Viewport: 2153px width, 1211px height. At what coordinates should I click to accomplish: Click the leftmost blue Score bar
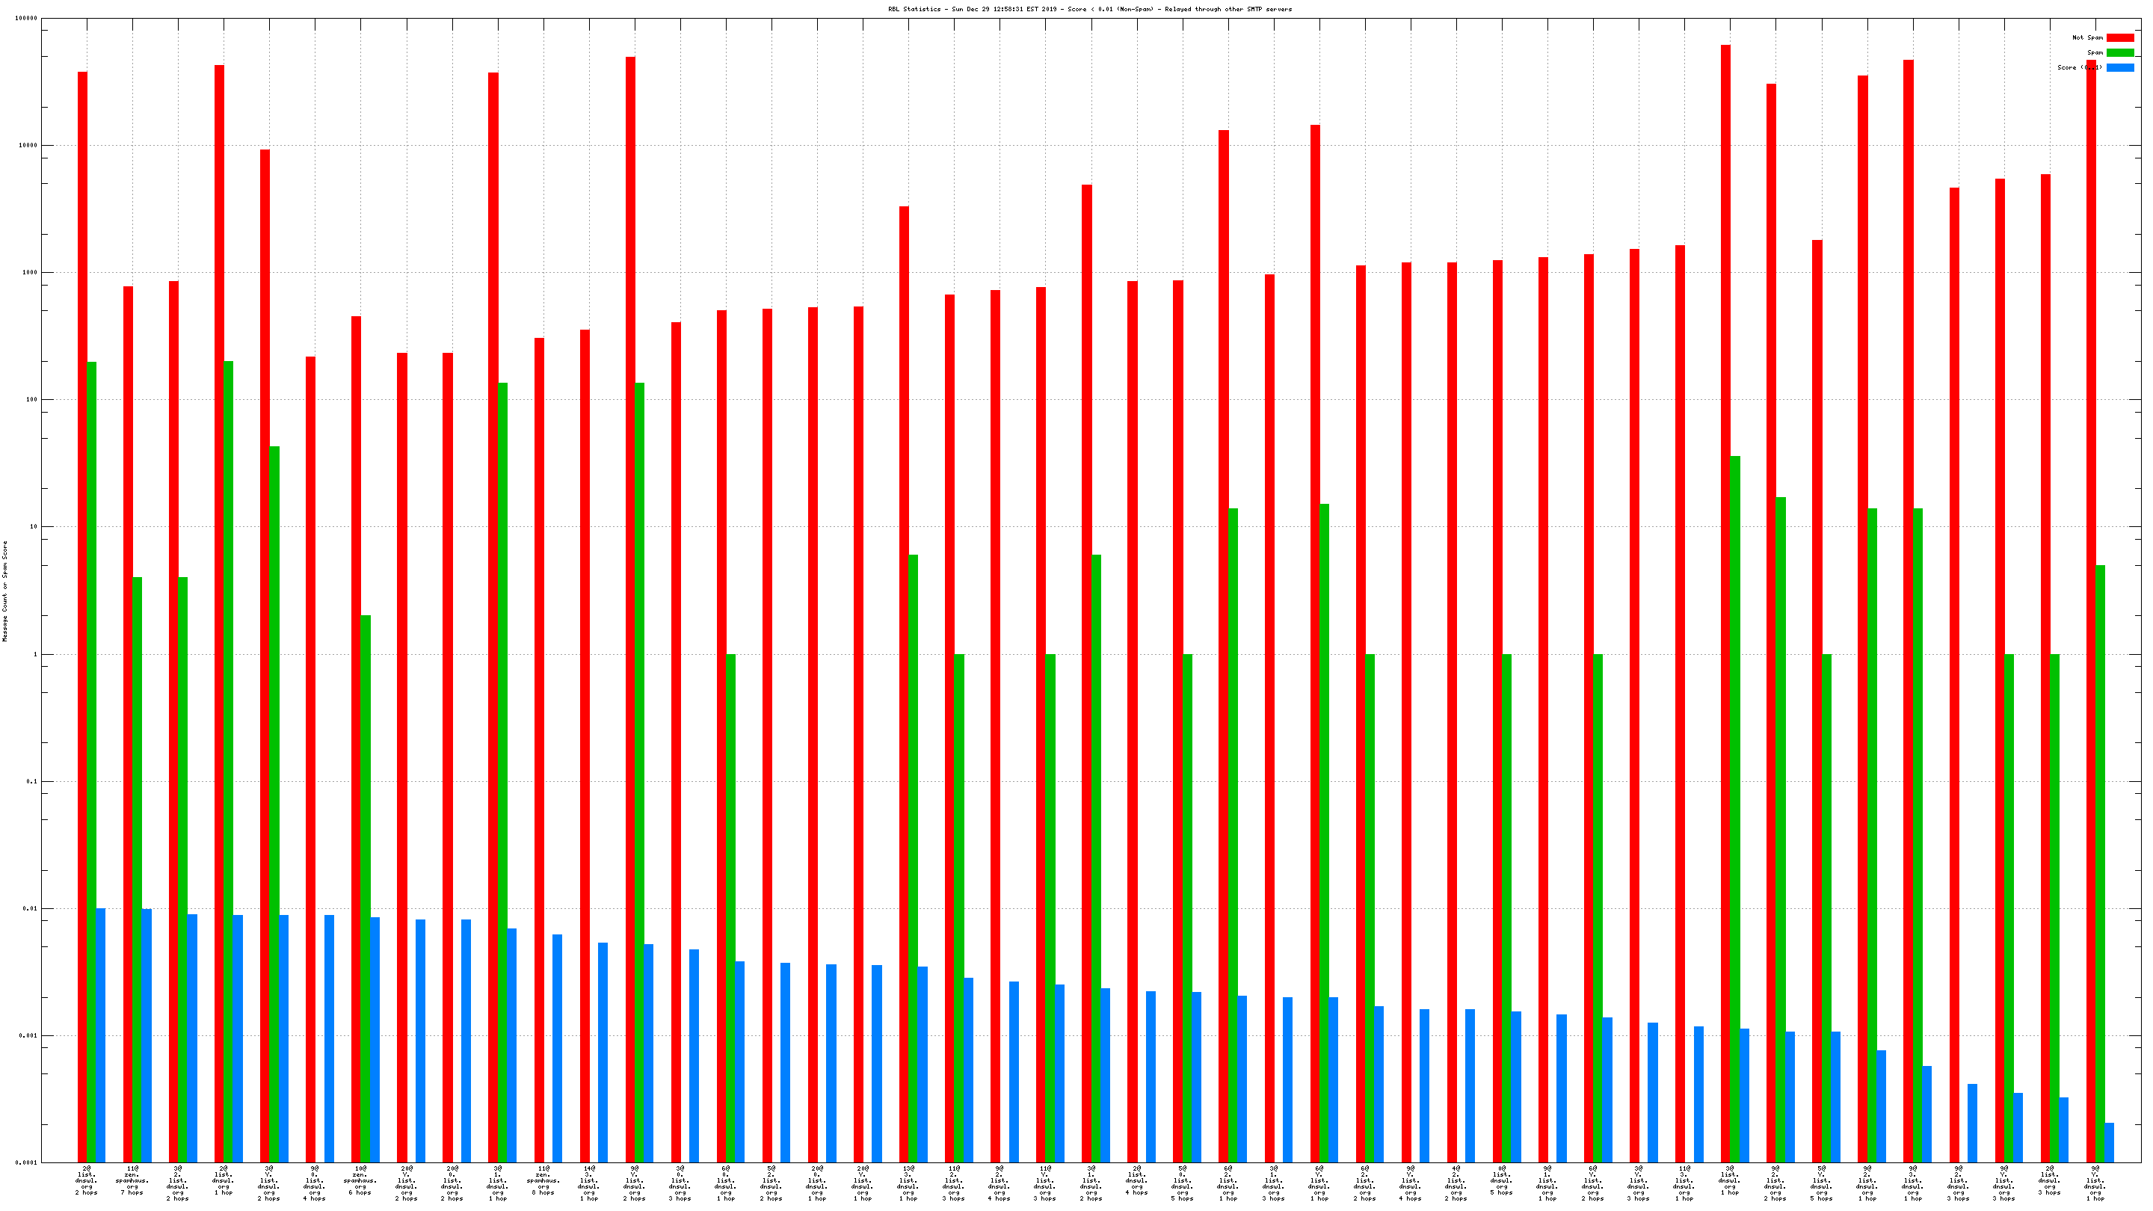[x=101, y=1035]
